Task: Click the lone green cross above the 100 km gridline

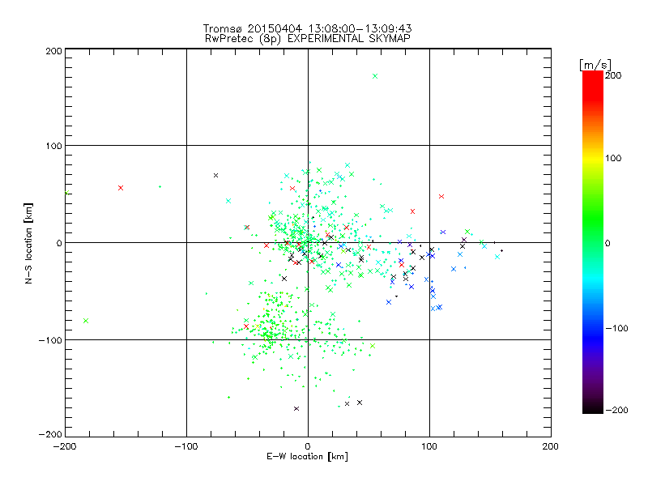Action: [x=375, y=76]
